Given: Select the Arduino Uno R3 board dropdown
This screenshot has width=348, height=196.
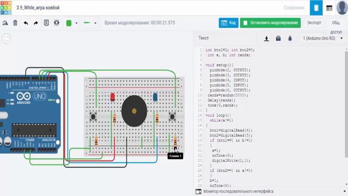Looking at the screenshot, I should (x=322, y=38).
